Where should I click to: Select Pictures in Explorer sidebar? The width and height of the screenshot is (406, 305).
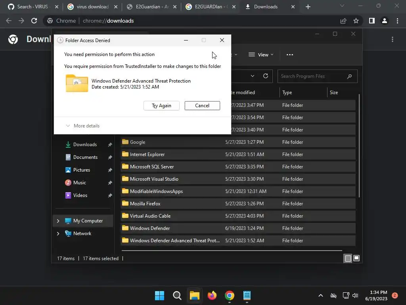coord(82,170)
